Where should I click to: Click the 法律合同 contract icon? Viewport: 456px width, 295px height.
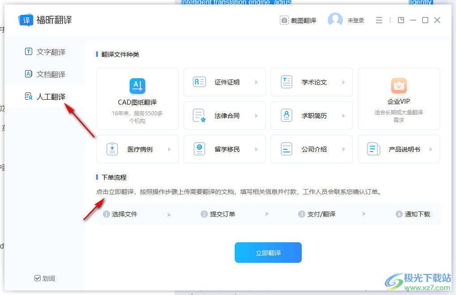coord(199,115)
